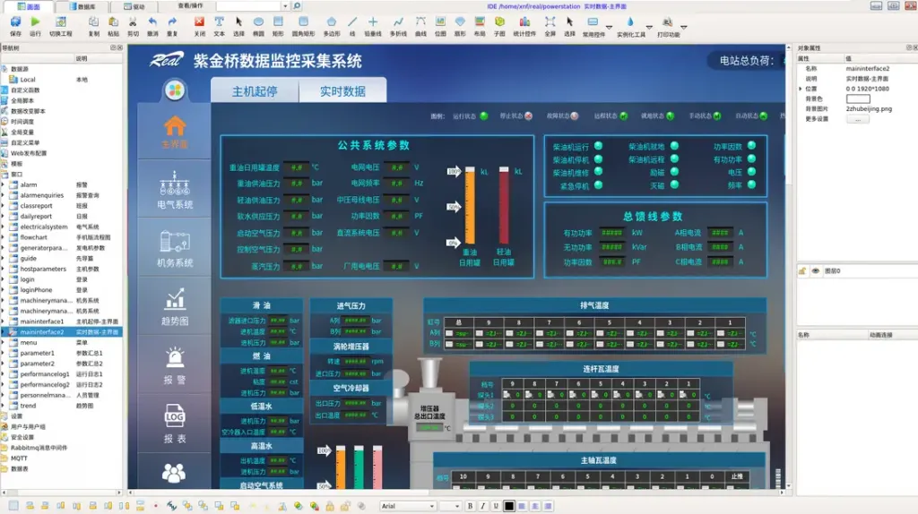
Task: Click the 剪切 cut scissors icon
Action: [x=133, y=21]
